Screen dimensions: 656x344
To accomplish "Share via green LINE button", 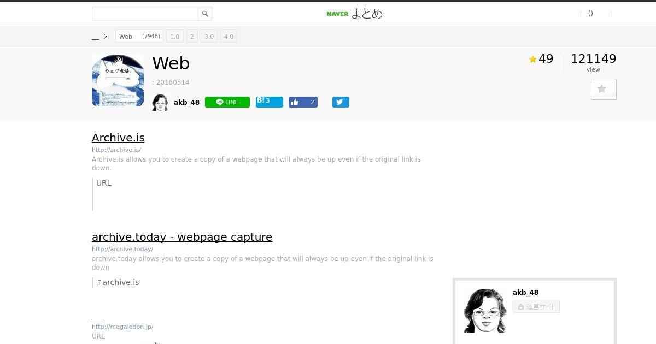I will tap(227, 102).
